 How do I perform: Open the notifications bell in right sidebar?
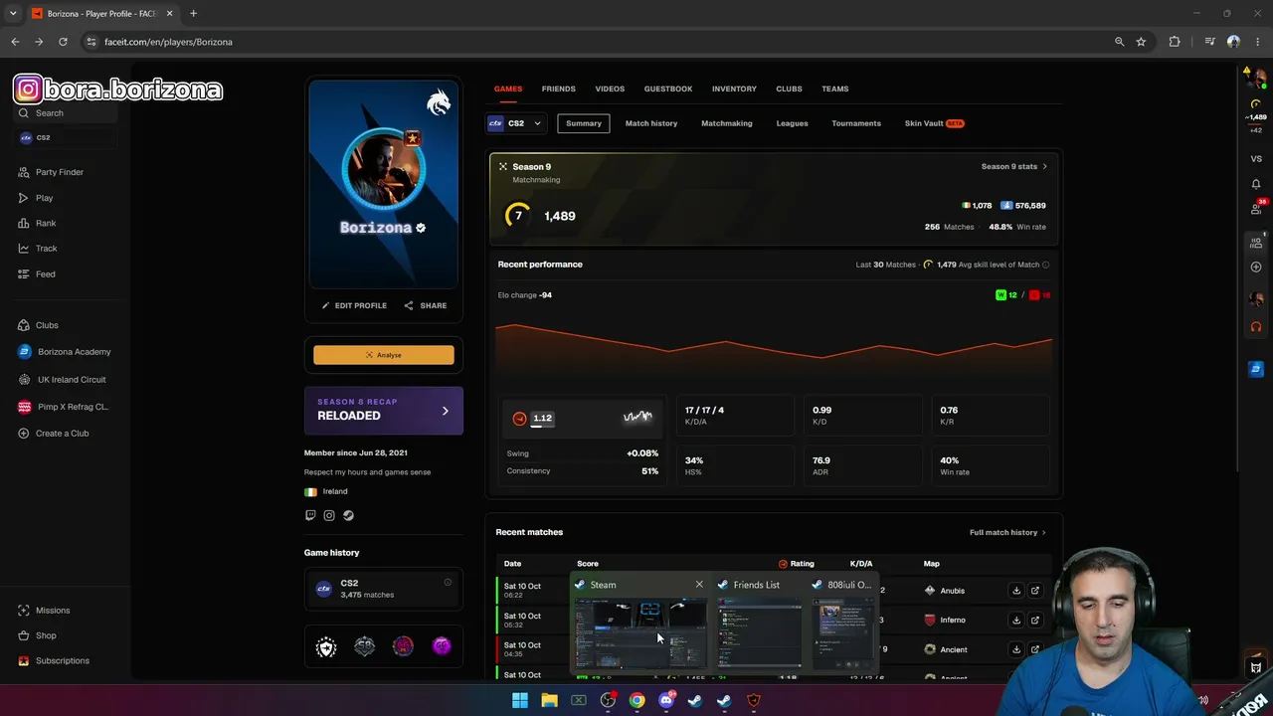(x=1256, y=184)
